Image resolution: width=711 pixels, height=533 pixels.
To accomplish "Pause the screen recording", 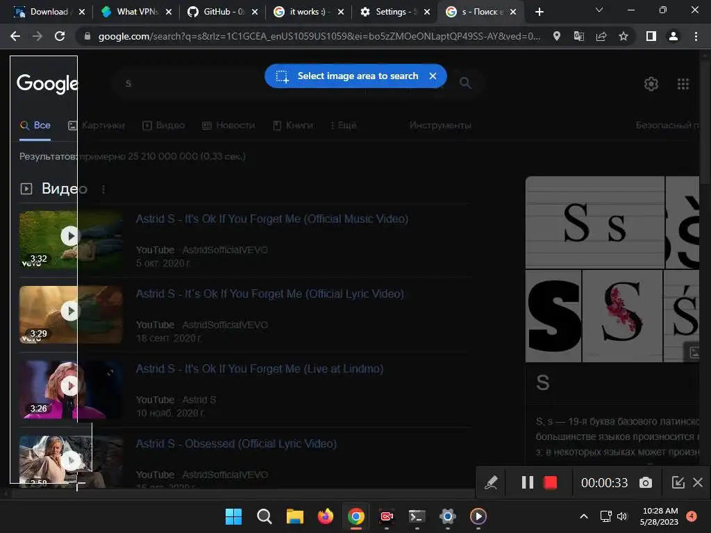I will tap(528, 483).
